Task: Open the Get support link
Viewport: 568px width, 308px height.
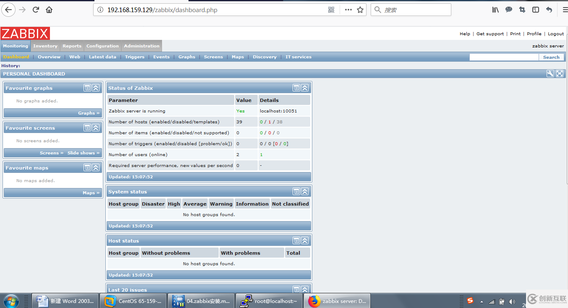Action: [490, 34]
